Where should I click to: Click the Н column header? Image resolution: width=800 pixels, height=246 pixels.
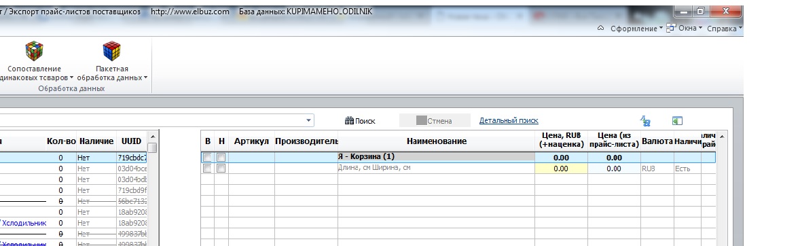221,141
